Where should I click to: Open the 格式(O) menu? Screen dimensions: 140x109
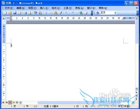pyautogui.click(x=56, y=8)
